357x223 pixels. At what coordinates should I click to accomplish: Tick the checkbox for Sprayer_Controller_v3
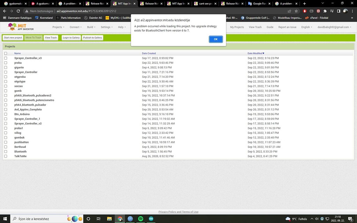pyautogui.click(x=6, y=58)
